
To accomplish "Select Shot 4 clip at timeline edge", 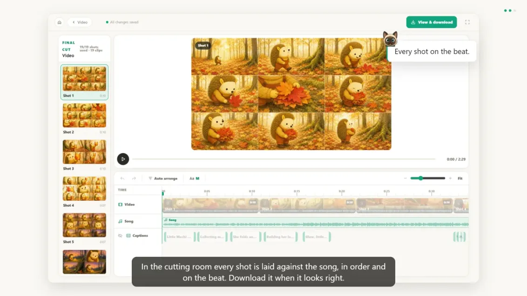I will (x=461, y=205).
